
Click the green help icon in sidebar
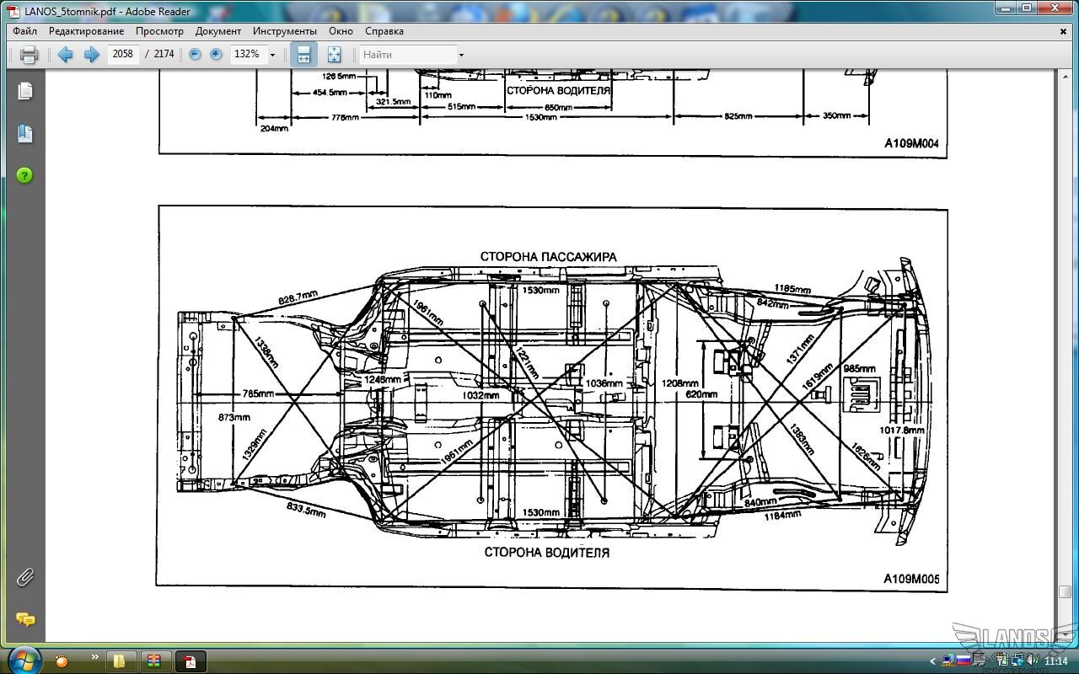point(25,175)
